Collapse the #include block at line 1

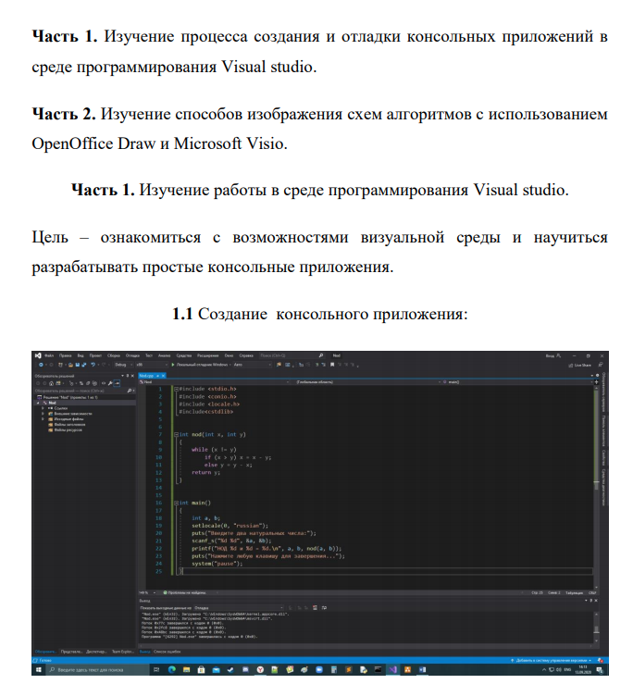176,389
